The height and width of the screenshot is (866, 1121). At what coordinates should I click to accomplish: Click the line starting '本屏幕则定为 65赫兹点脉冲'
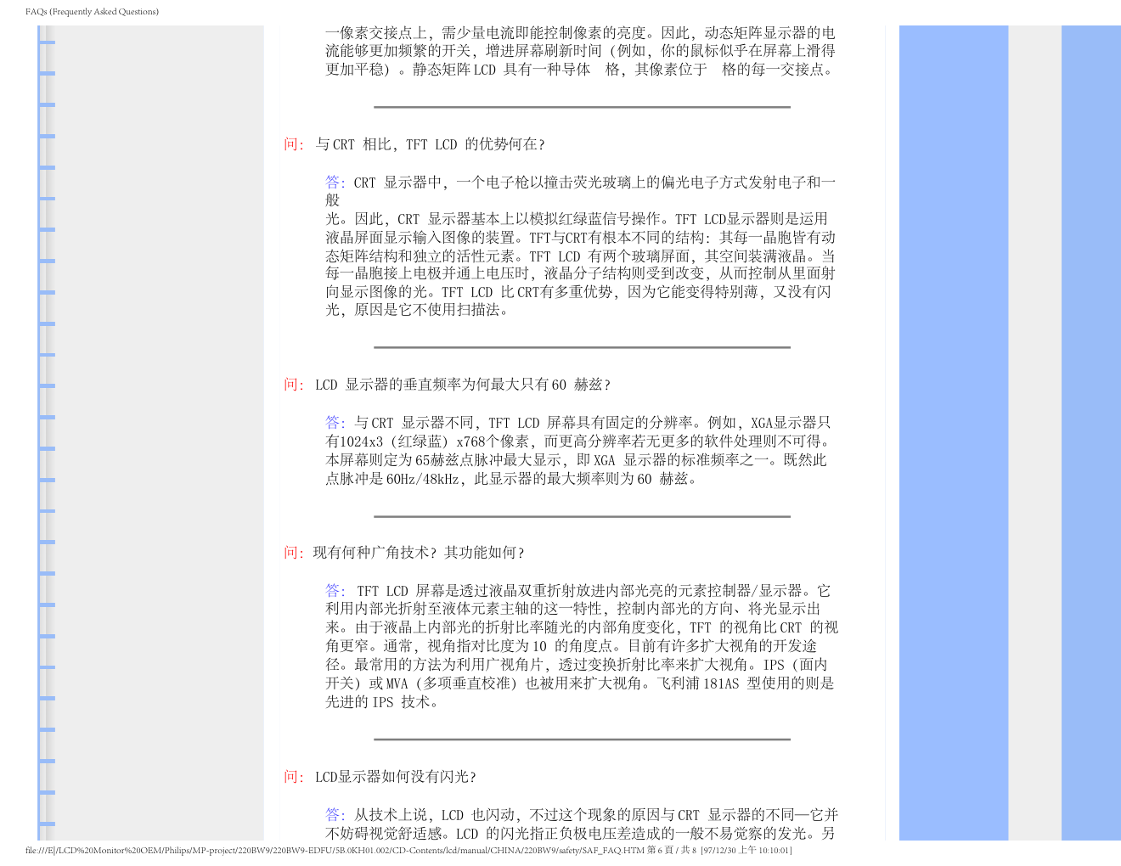(x=576, y=460)
